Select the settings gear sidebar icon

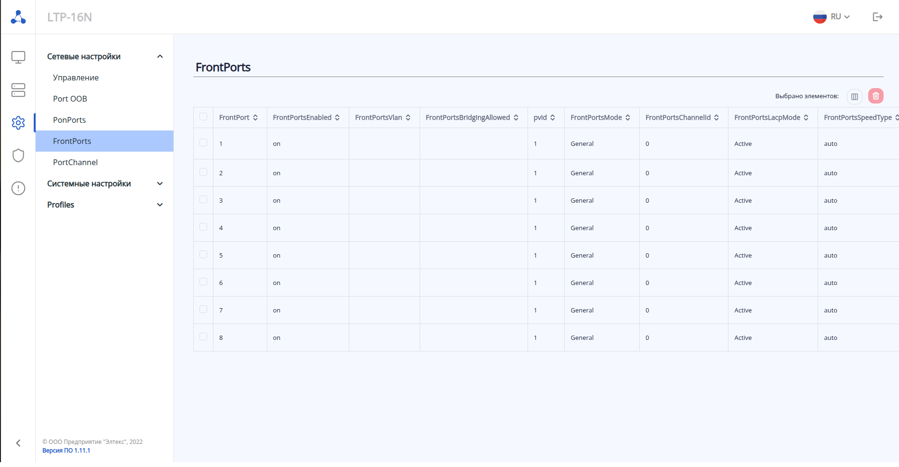pyautogui.click(x=18, y=123)
